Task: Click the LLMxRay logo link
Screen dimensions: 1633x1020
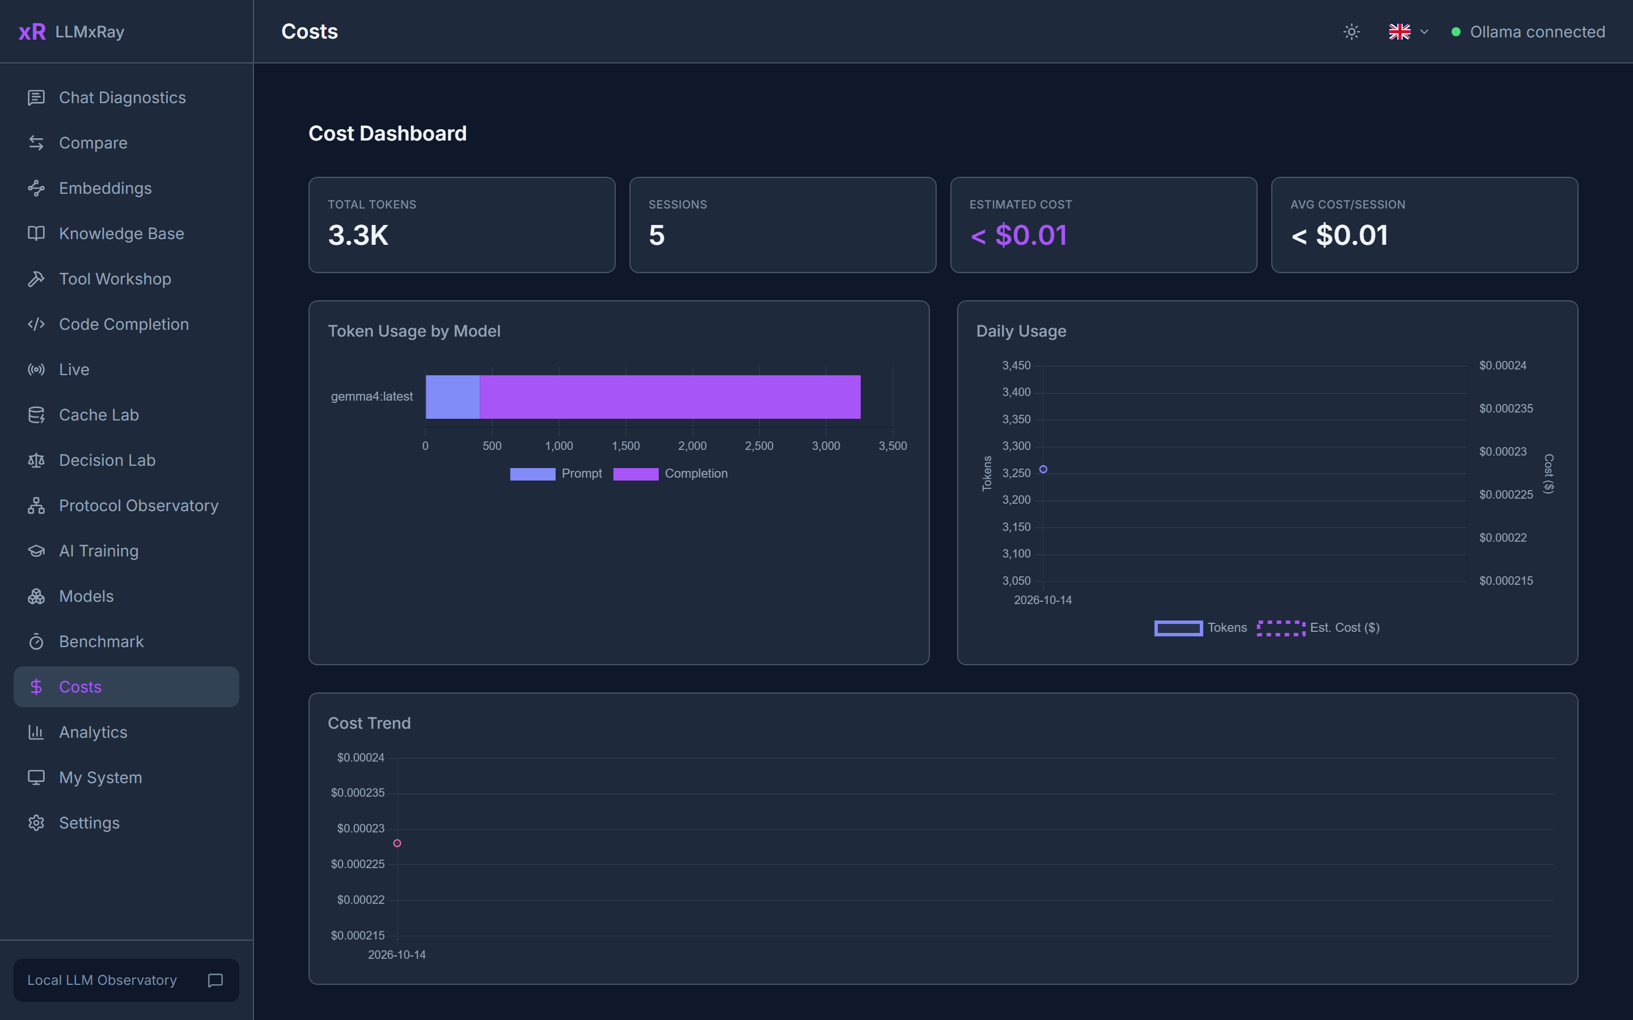Action: (71, 32)
